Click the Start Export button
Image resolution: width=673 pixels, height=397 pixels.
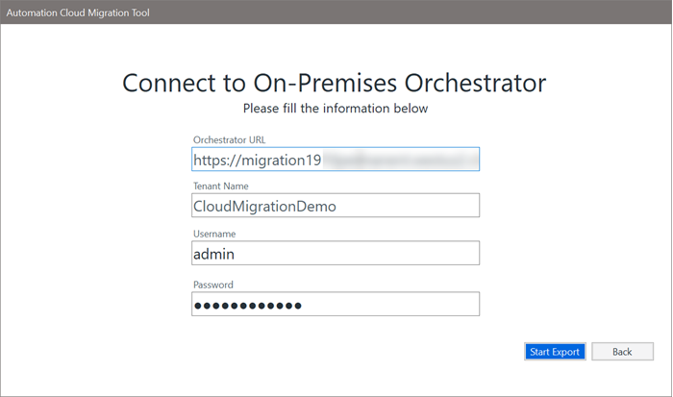(555, 352)
